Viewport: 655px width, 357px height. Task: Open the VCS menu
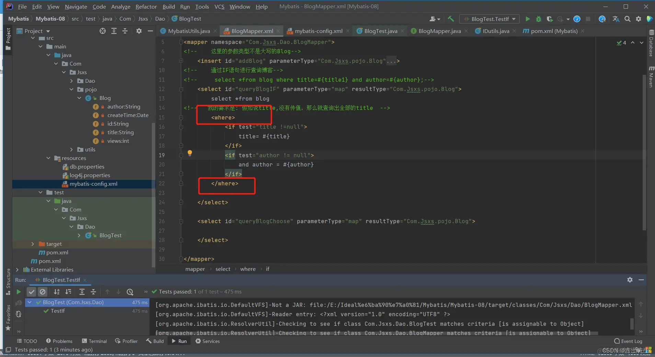point(219,7)
